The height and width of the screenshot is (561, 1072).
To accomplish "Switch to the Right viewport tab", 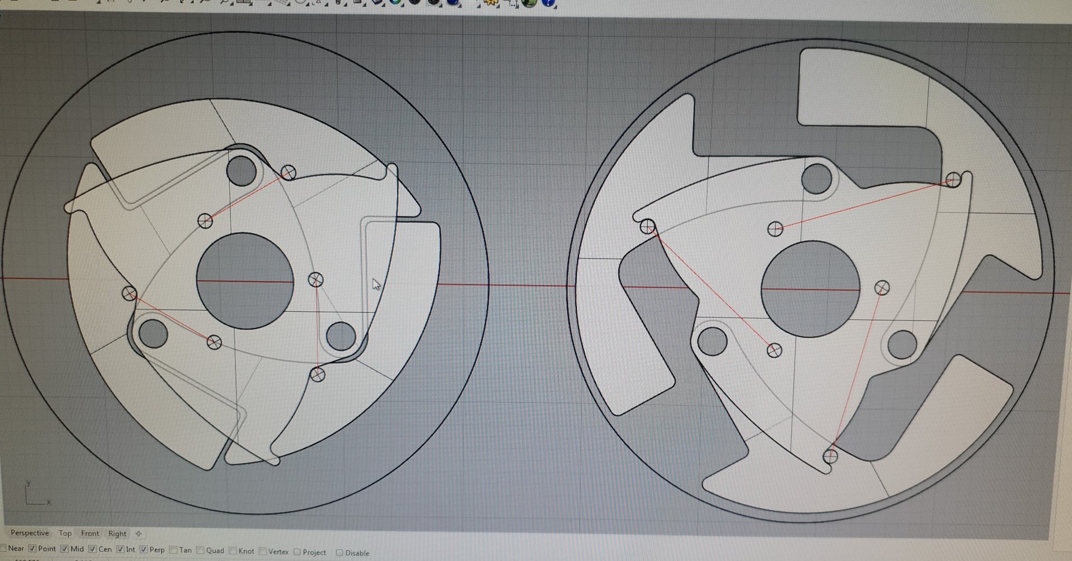I will pos(117,534).
